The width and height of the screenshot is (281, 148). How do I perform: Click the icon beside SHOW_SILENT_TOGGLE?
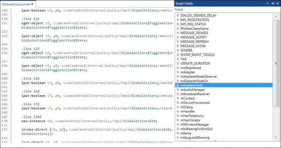tap(177, 55)
